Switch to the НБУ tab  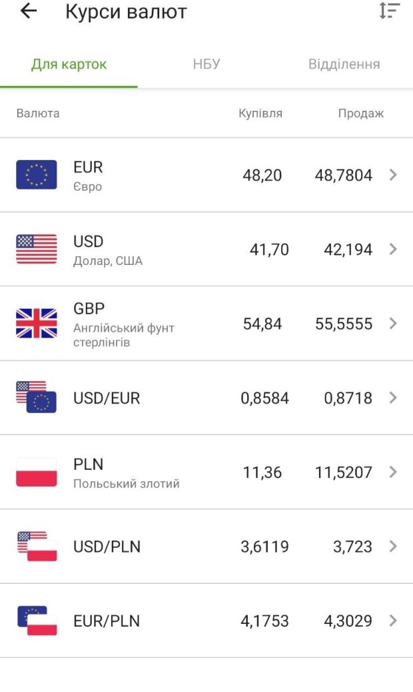point(206,65)
